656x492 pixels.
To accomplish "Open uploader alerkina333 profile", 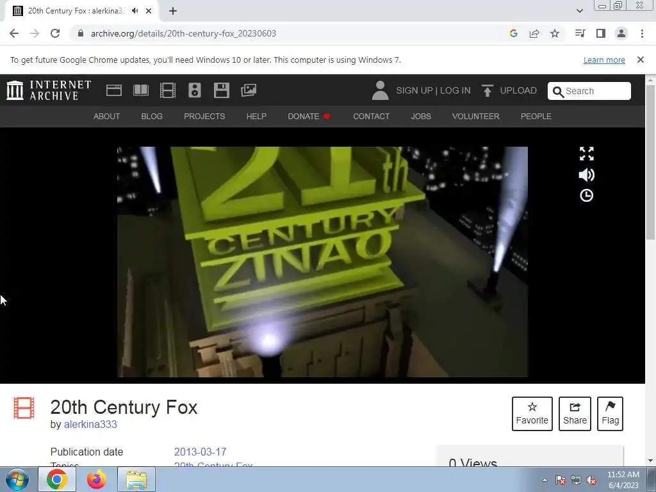I will [x=90, y=424].
